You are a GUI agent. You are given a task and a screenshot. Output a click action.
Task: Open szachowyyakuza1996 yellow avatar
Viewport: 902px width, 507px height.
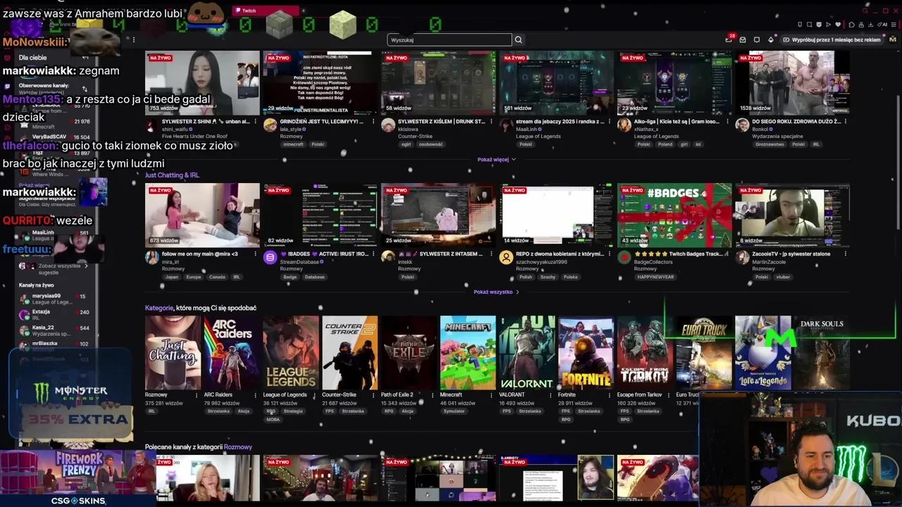506,258
